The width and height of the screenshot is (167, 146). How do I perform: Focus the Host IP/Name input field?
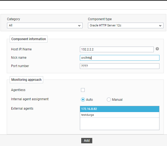(x=117, y=49)
